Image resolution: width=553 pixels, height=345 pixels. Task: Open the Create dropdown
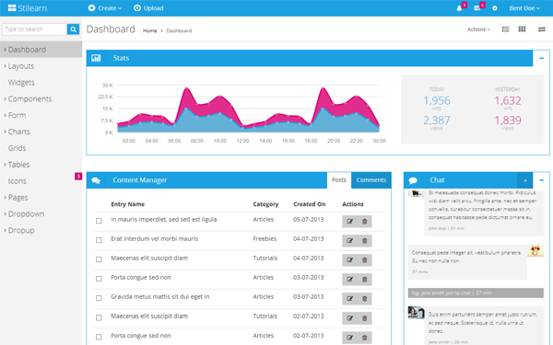point(105,8)
